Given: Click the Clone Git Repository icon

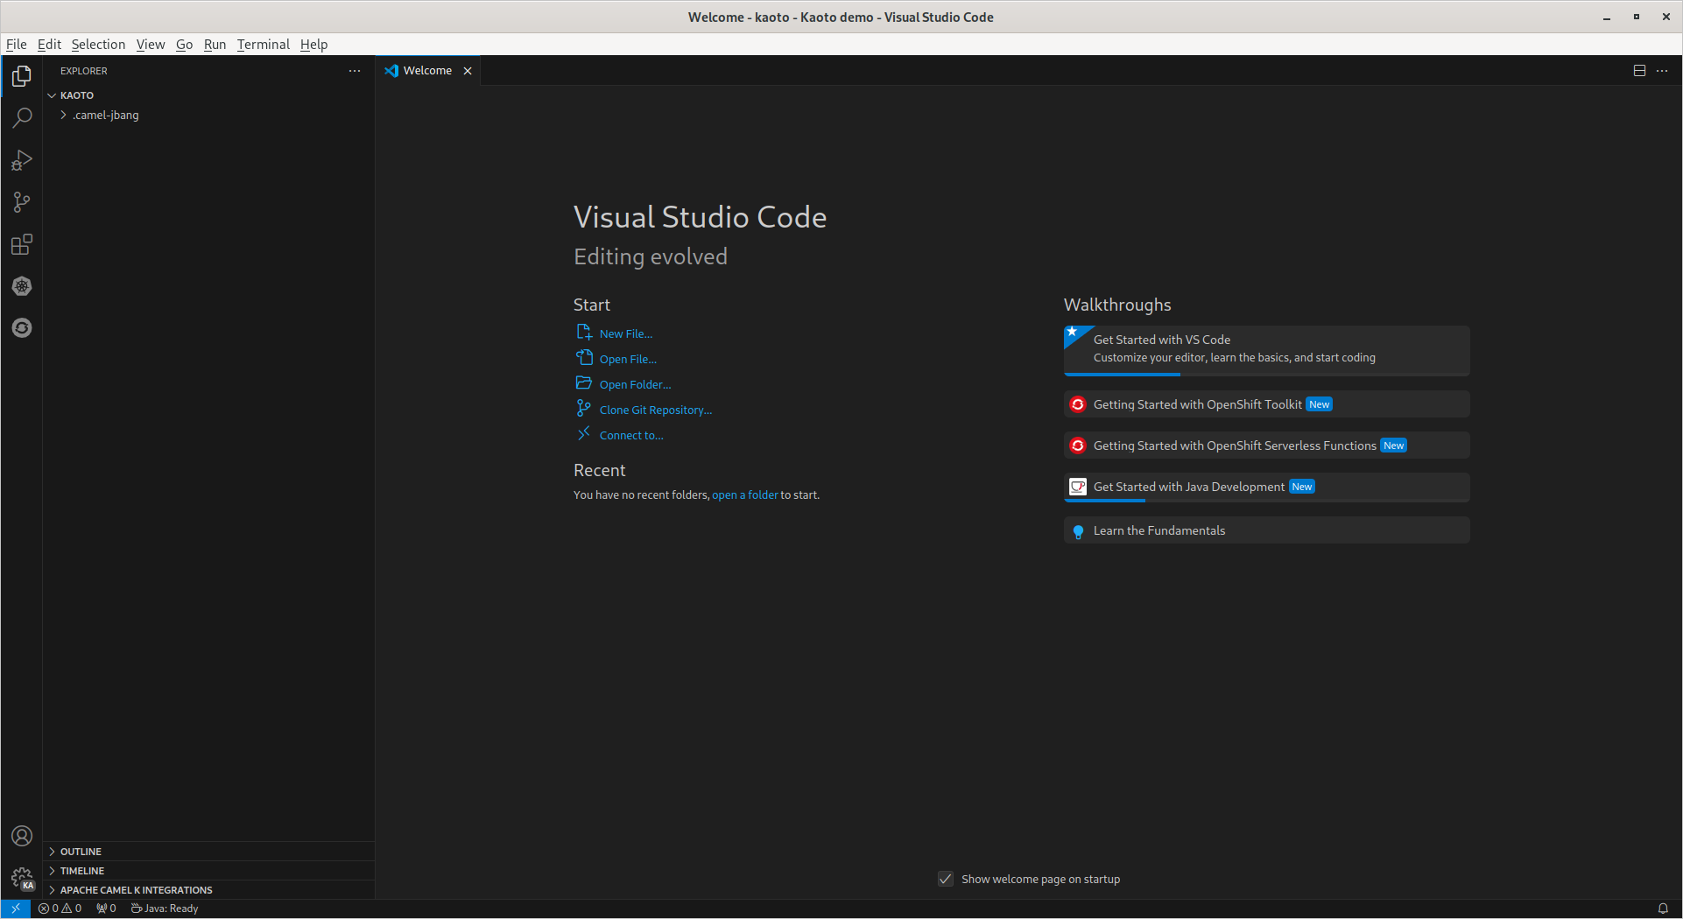Looking at the screenshot, I should [x=584, y=409].
